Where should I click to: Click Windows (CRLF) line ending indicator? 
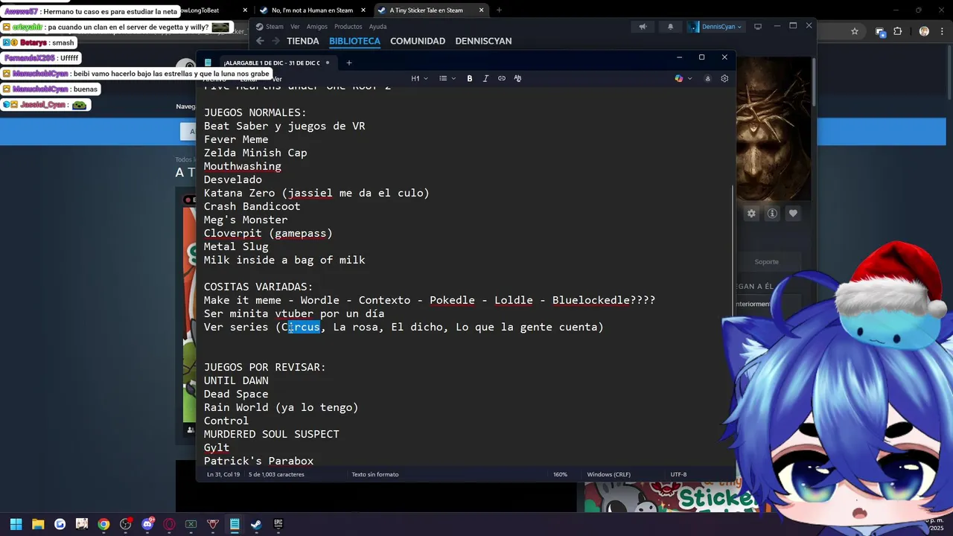point(608,474)
